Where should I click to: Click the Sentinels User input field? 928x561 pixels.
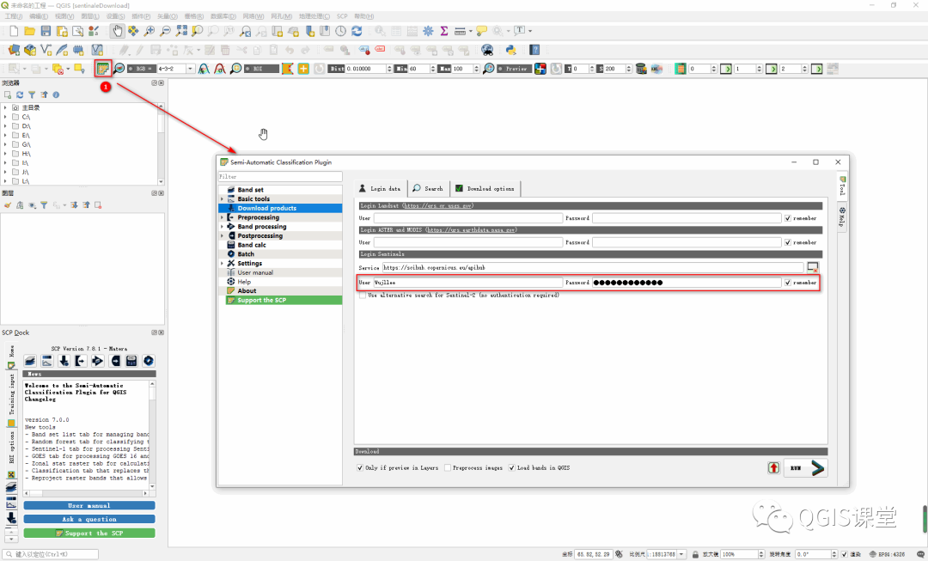click(467, 283)
